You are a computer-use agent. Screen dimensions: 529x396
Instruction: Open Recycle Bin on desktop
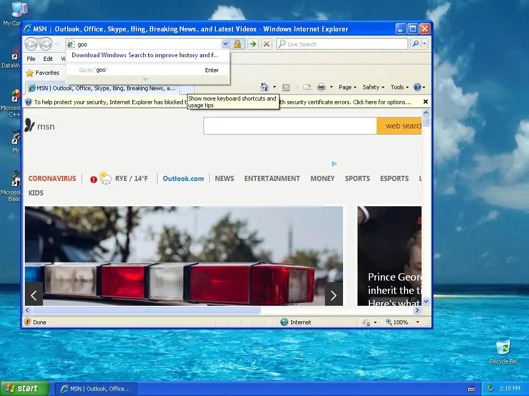pyautogui.click(x=503, y=352)
